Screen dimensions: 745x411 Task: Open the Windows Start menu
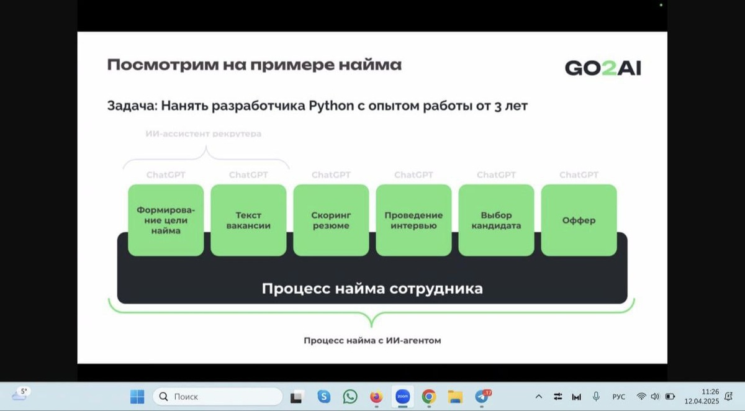[137, 396]
